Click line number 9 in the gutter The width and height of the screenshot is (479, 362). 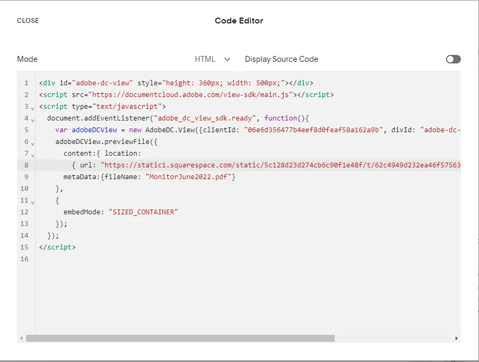[26, 176]
